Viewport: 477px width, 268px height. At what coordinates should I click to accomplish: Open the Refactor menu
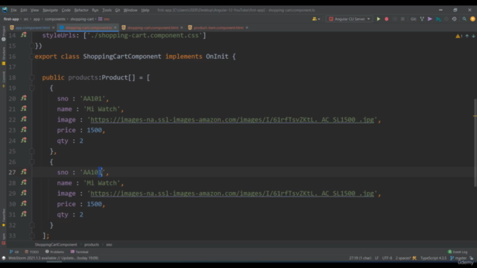(x=81, y=10)
